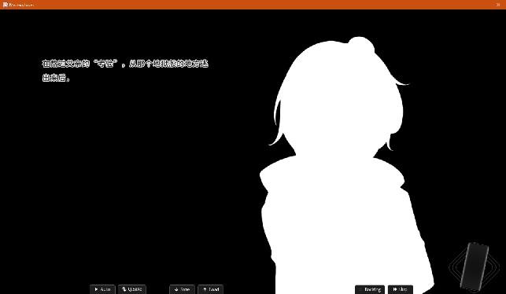
Task: Open the Load menu
Action: coord(210,289)
